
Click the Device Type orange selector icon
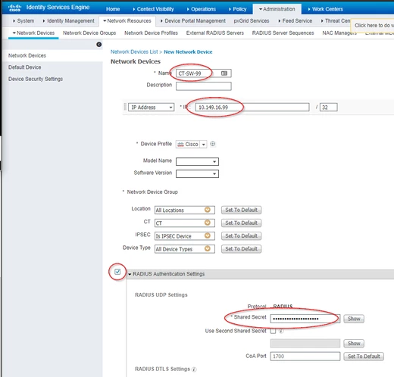(x=208, y=248)
